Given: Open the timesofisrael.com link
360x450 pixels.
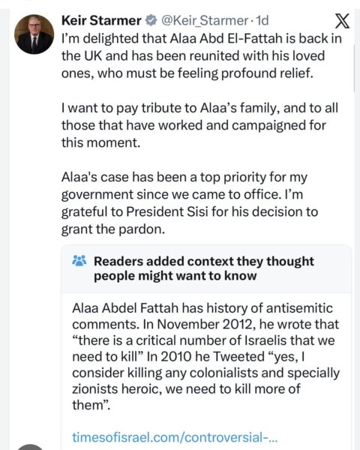Looking at the screenshot, I should point(175,437).
